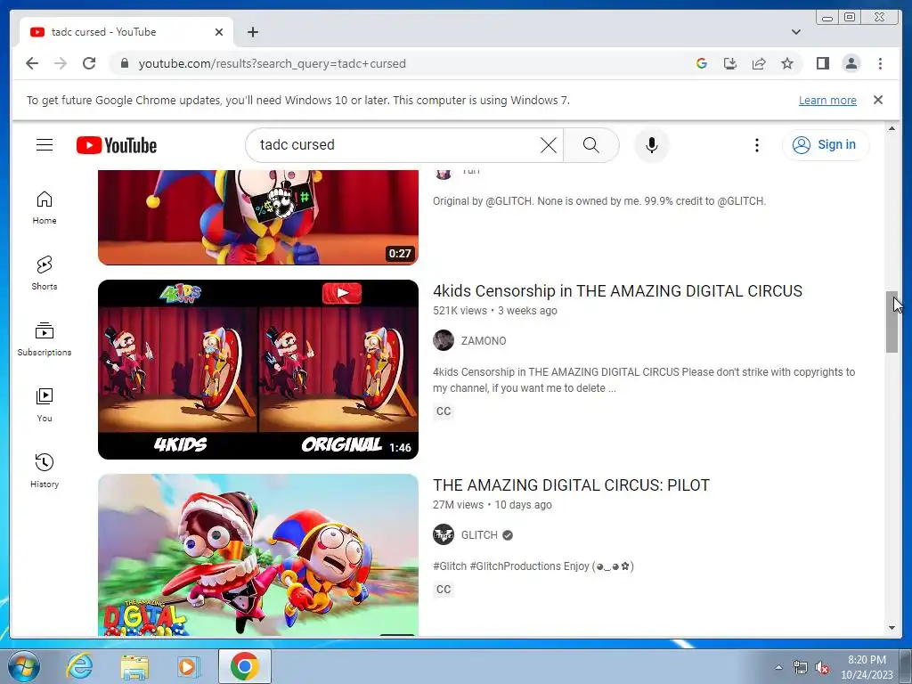912x684 pixels.
Task: Click the page vertical scrollbar thumb
Action: (892, 322)
